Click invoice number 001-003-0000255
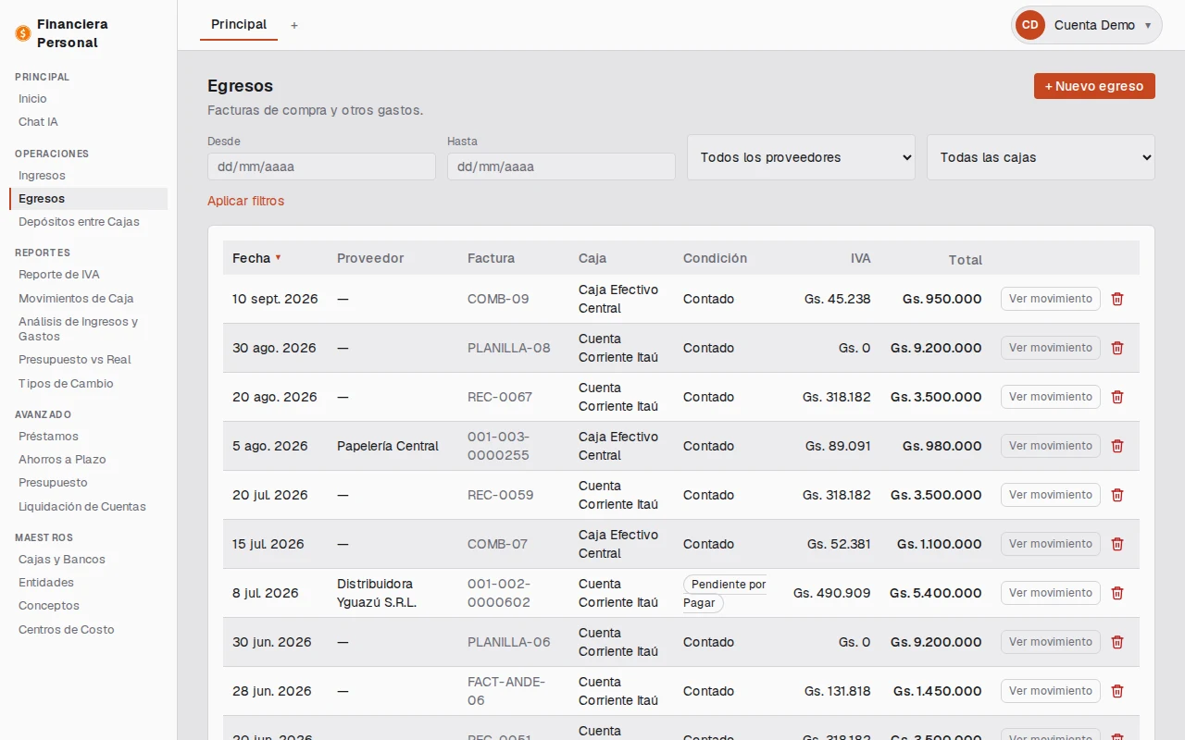The height and width of the screenshot is (740, 1185). tap(498, 446)
